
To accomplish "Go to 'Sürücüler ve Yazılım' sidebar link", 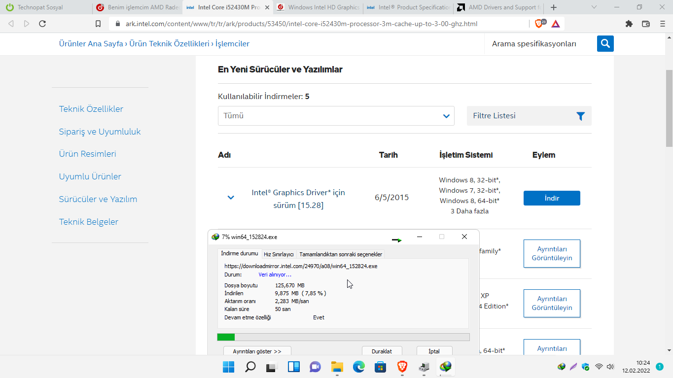I will [98, 199].
